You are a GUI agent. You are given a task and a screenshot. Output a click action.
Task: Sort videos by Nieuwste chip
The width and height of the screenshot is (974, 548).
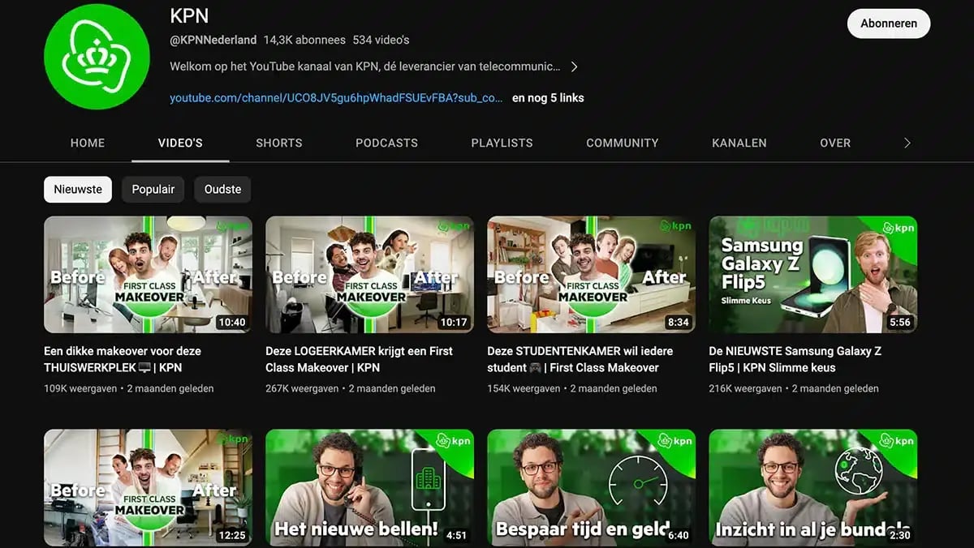[78, 190]
